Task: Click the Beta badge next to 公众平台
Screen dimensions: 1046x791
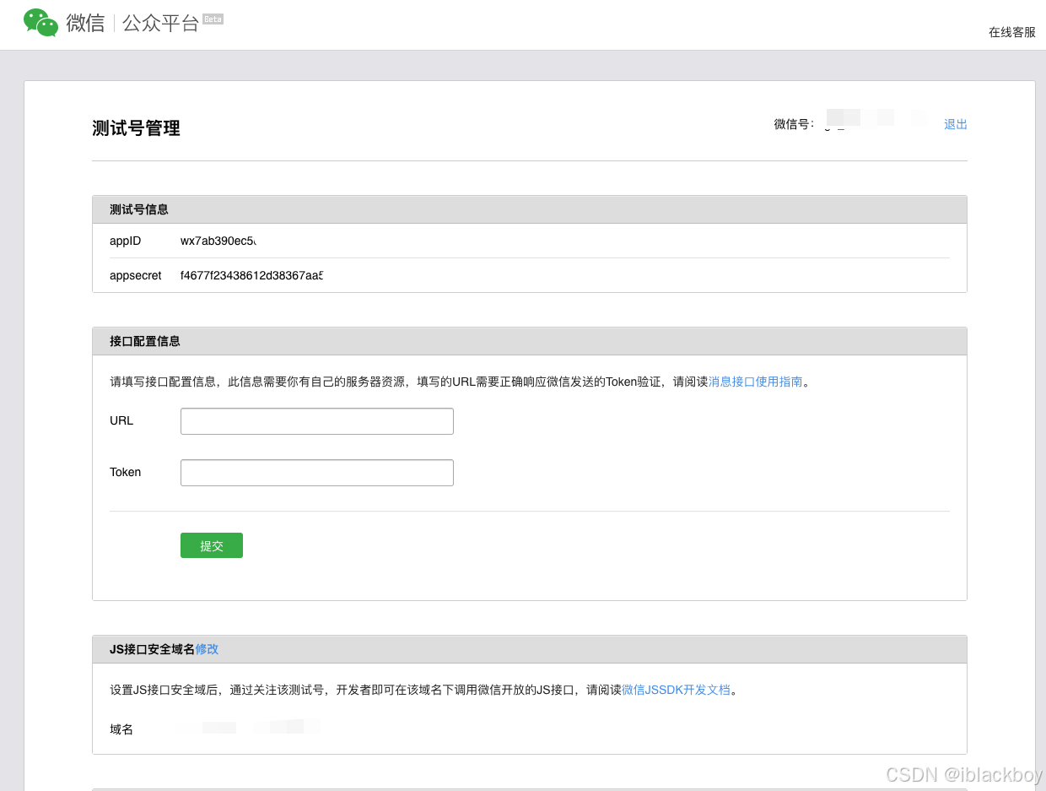Action: pyautogui.click(x=213, y=19)
